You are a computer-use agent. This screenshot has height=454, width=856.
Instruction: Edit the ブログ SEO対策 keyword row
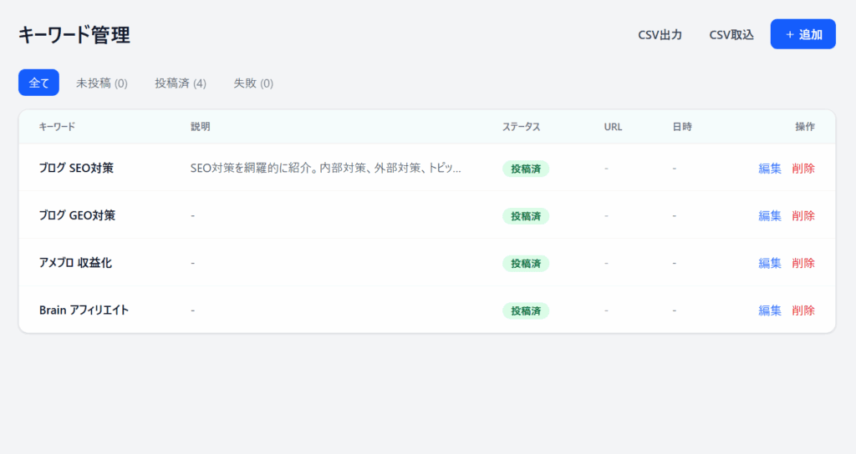[x=770, y=168]
